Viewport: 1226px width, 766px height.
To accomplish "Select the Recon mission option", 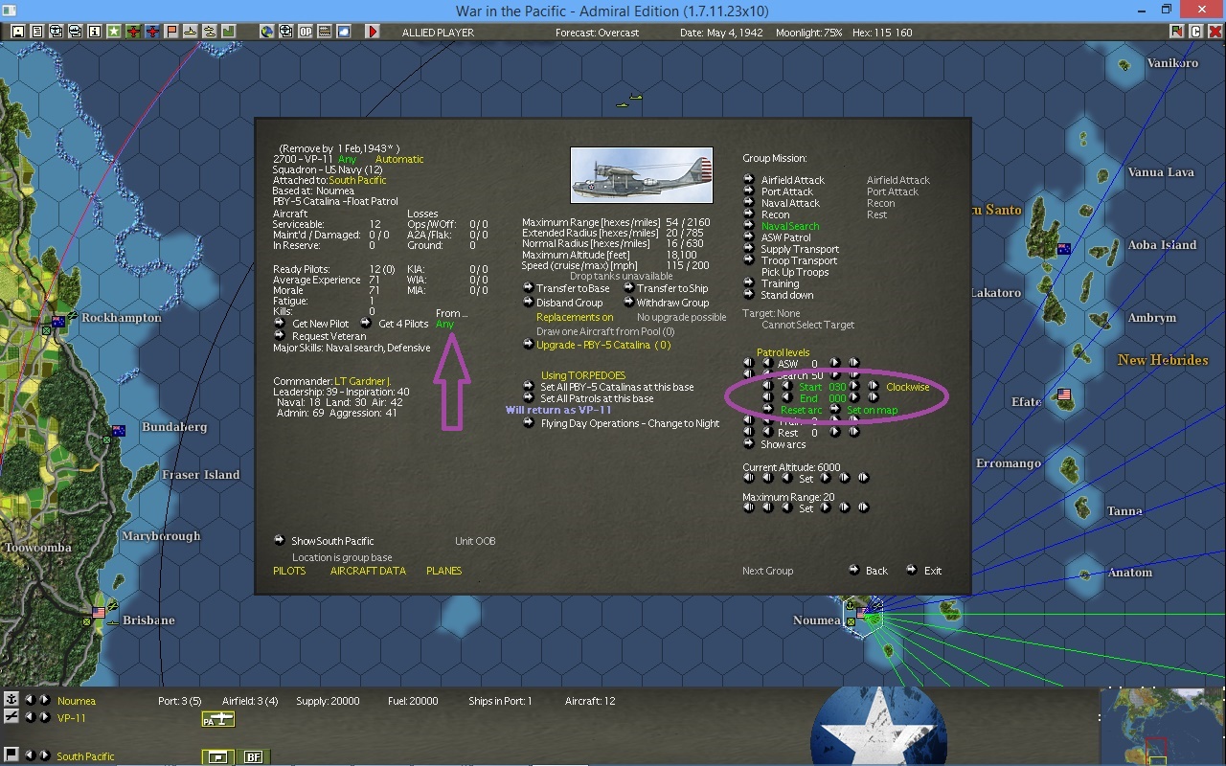I will pos(775,214).
